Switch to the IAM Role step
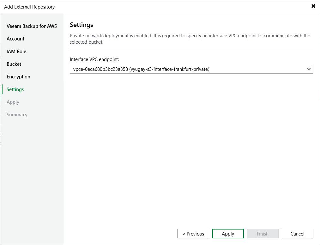Screen dimensions: 320x245 (x=16, y=51)
